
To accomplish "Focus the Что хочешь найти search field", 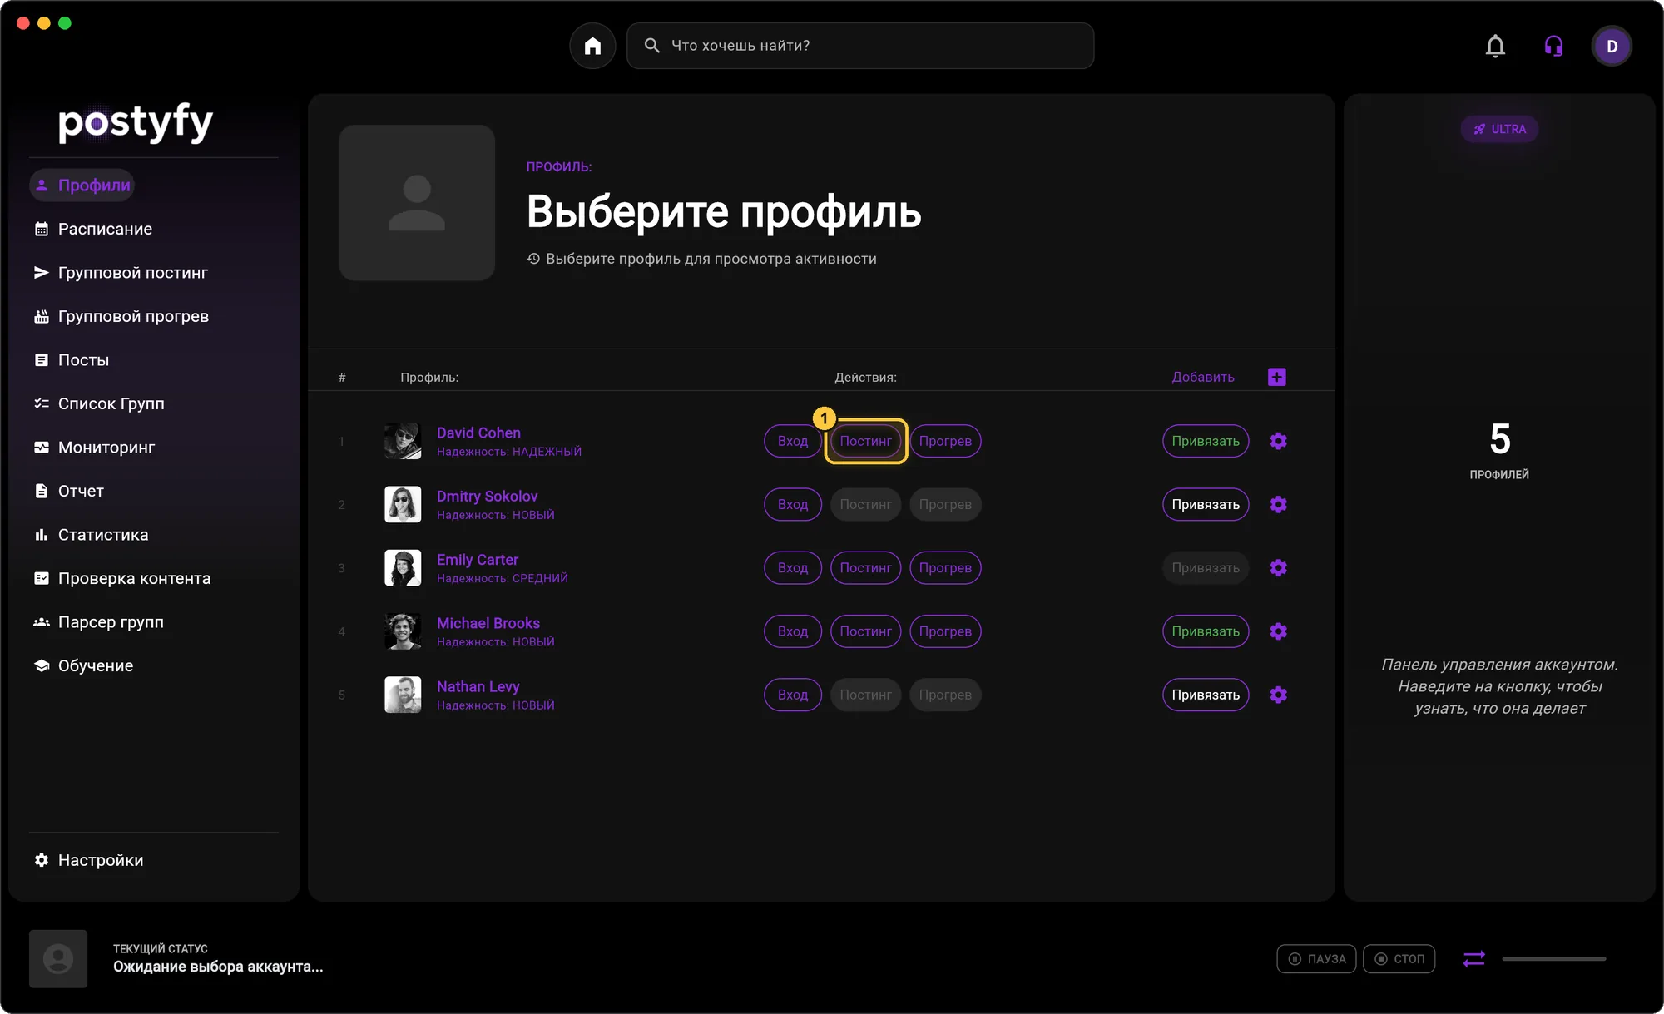I will point(859,46).
